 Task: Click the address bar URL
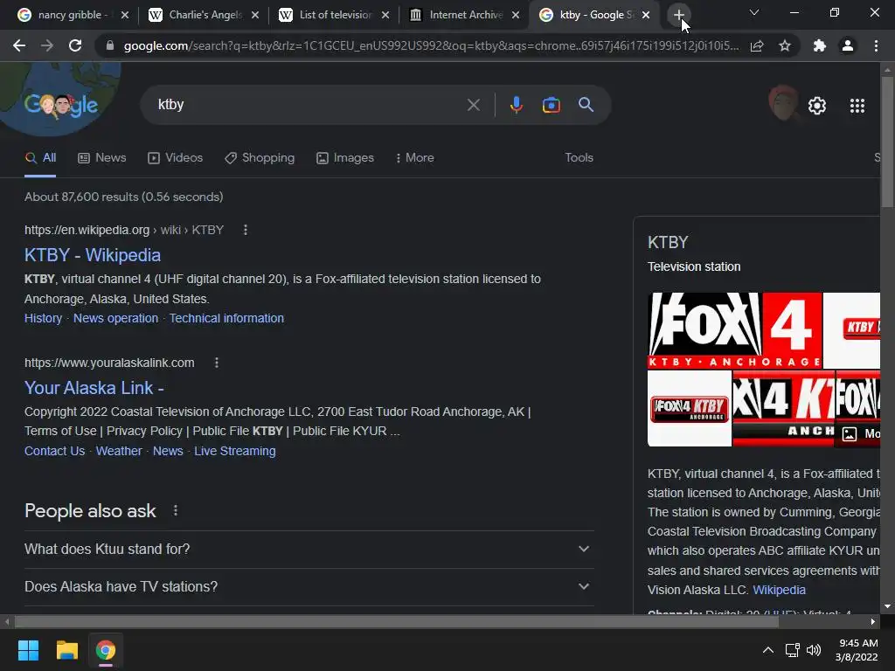coord(431,45)
